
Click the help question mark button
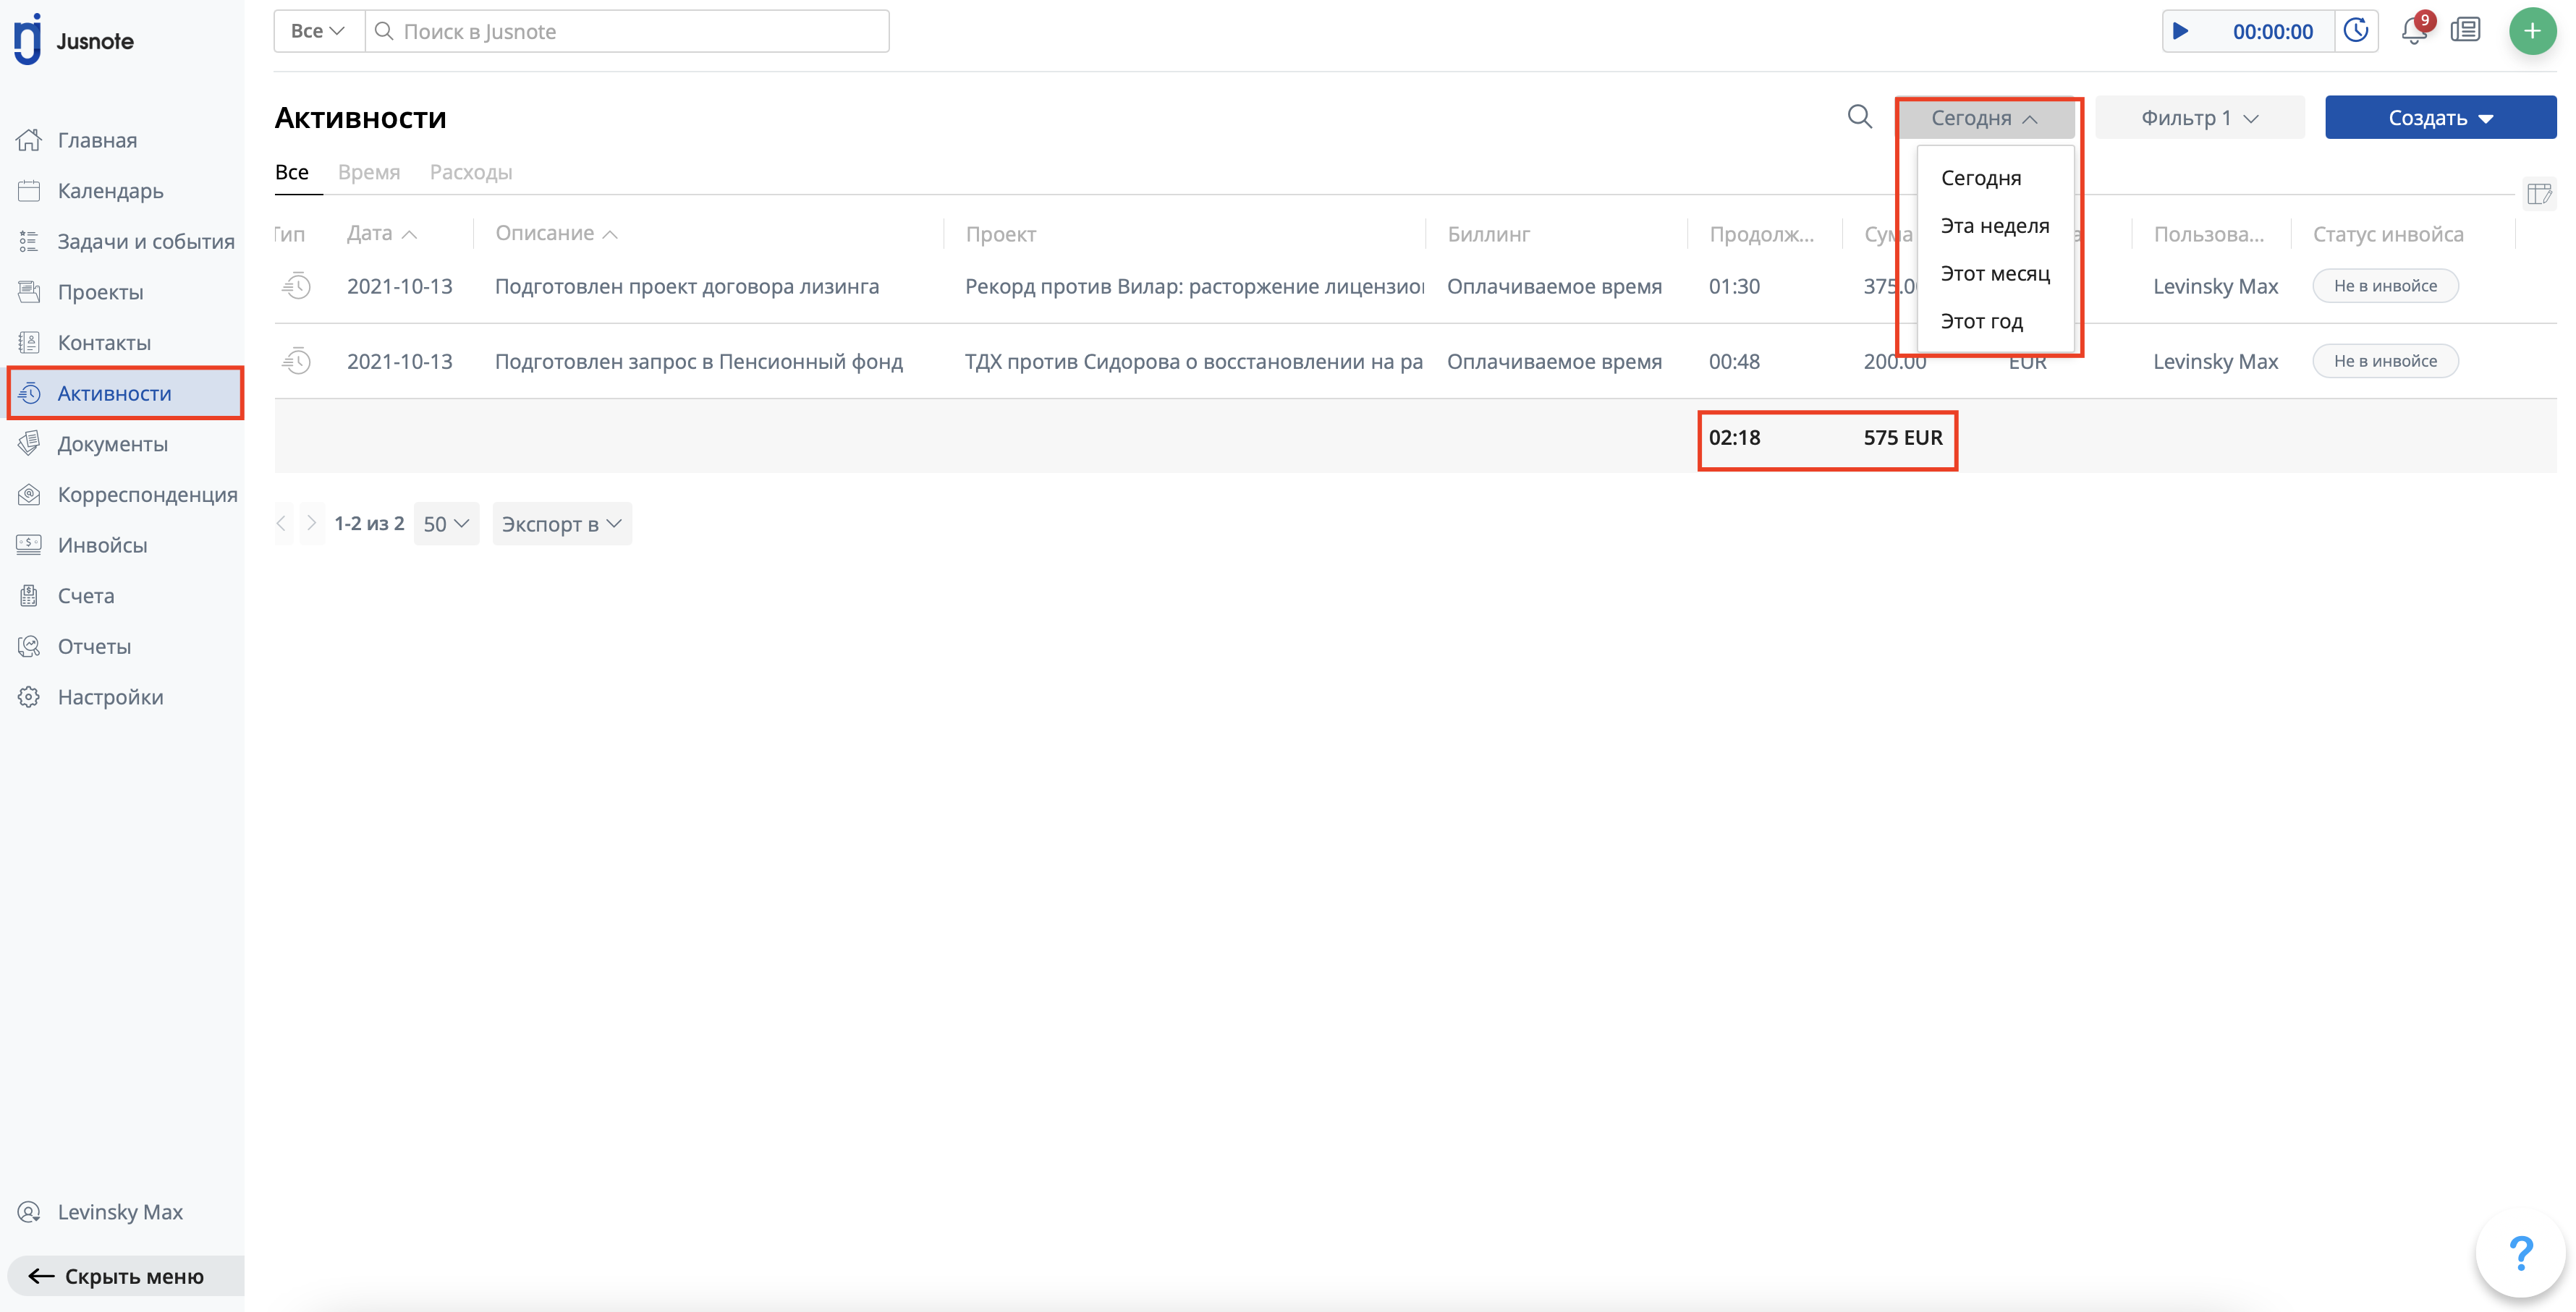point(2520,1252)
